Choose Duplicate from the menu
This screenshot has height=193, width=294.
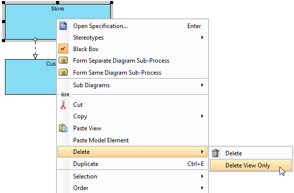[132, 164]
